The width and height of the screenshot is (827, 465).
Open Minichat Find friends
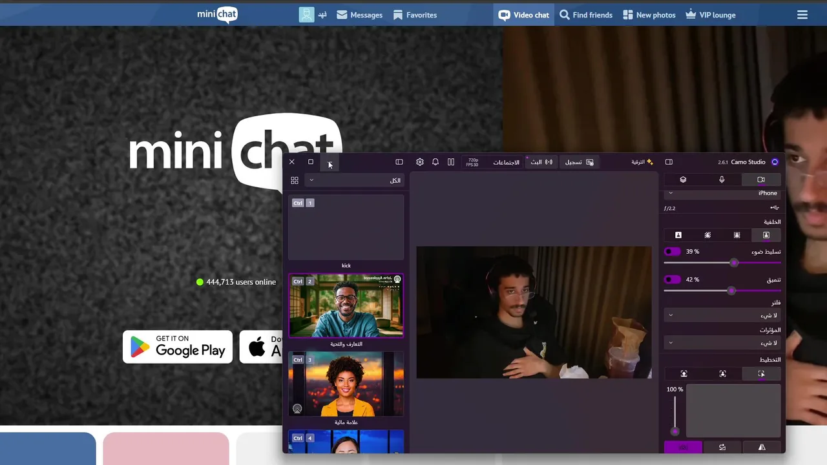point(586,15)
